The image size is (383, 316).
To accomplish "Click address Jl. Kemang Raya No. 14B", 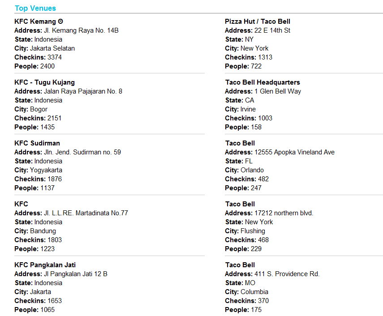I will pyautogui.click(x=81, y=30).
